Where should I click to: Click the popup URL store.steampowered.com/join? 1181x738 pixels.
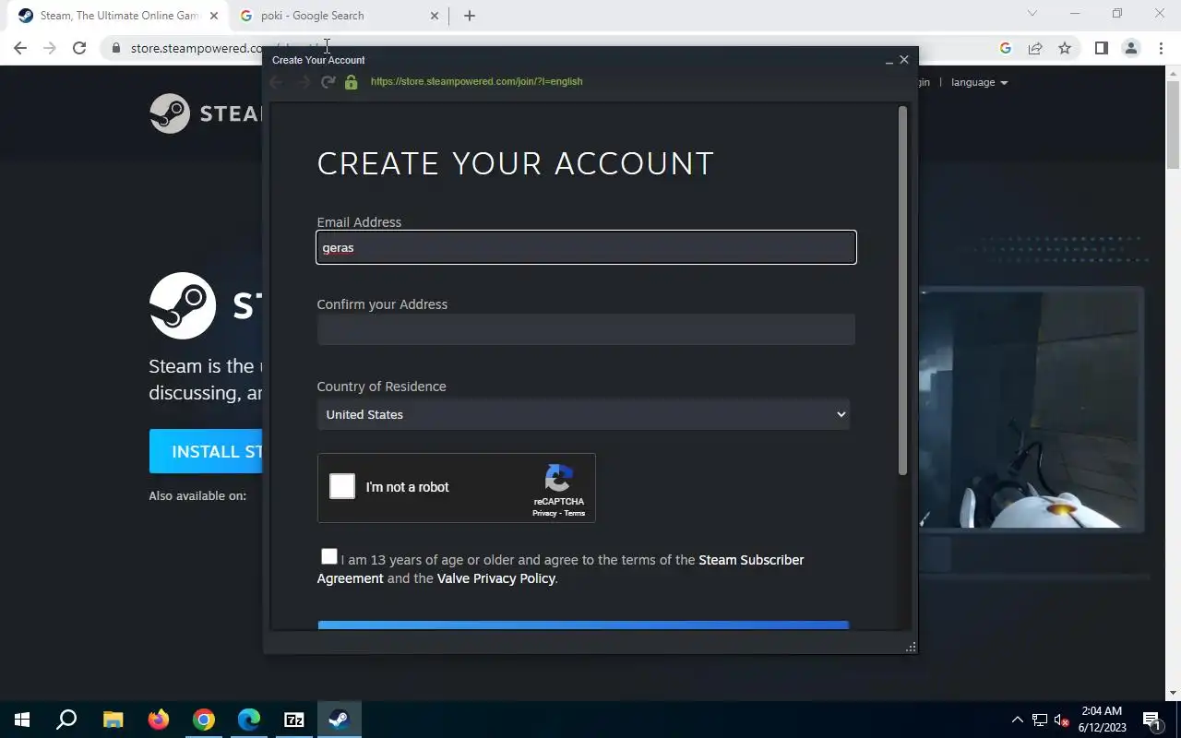pyautogui.click(x=476, y=81)
